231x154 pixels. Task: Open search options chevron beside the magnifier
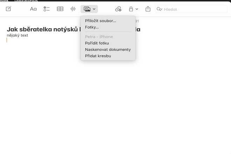tap(161, 9)
